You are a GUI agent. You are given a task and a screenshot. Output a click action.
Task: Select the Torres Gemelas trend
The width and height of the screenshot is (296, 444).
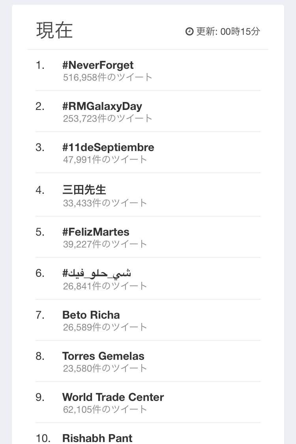(x=103, y=356)
